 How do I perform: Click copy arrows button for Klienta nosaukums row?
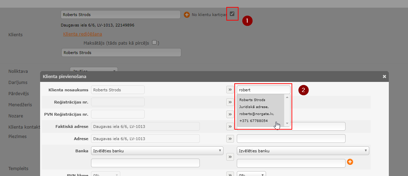pos(230,90)
